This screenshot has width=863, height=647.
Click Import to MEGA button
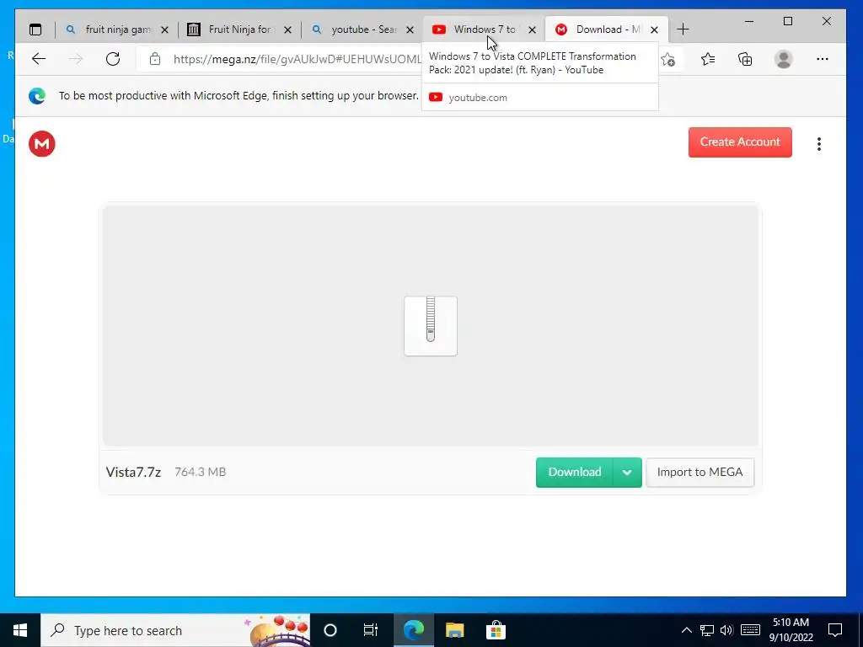(700, 472)
